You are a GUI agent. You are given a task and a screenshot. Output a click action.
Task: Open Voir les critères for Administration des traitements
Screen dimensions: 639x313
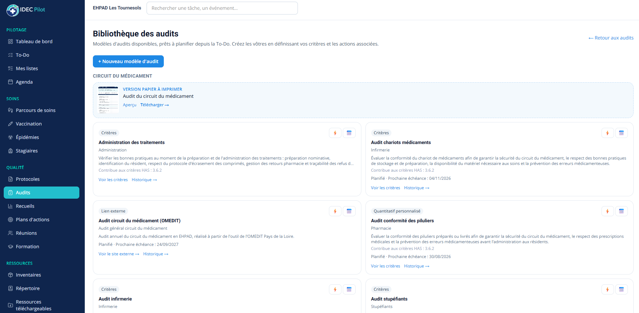113,180
